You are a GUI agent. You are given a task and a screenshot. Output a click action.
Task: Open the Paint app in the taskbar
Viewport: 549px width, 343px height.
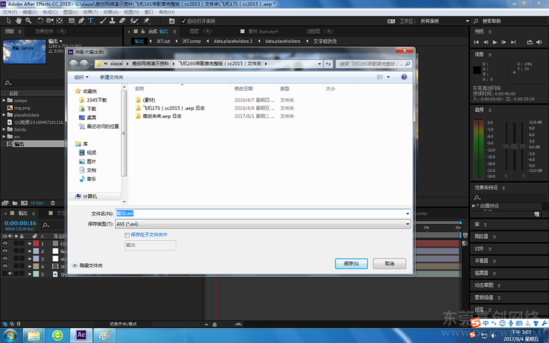pyautogui.click(x=104, y=335)
